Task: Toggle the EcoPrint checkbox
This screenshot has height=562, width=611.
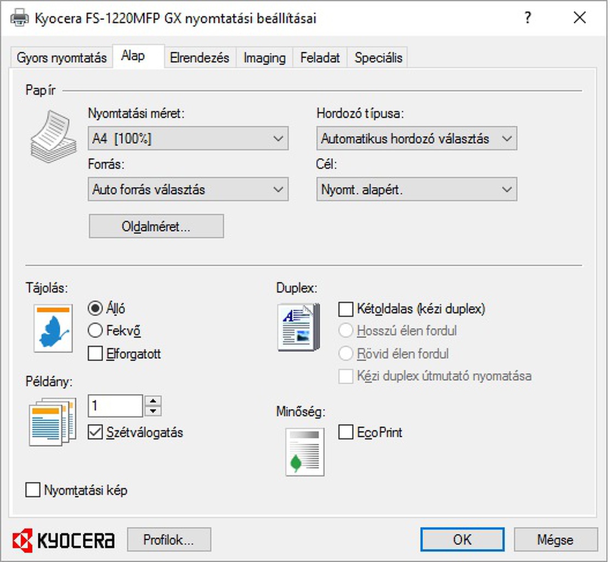Action: [346, 432]
